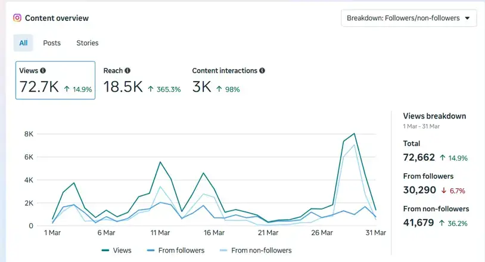Screen dimensions: 485x262
Task: Click the green up arrow beside 36.2%
Action: pyautogui.click(x=442, y=223)
